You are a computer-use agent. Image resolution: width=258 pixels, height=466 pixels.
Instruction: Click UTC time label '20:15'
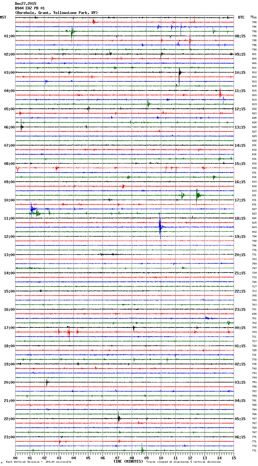tap(240, 255)
